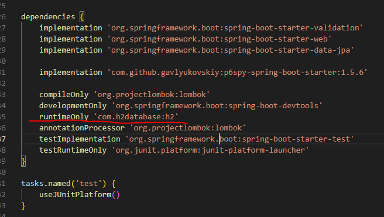Click the implementation keyword on the starter-web line

[71, 39]
